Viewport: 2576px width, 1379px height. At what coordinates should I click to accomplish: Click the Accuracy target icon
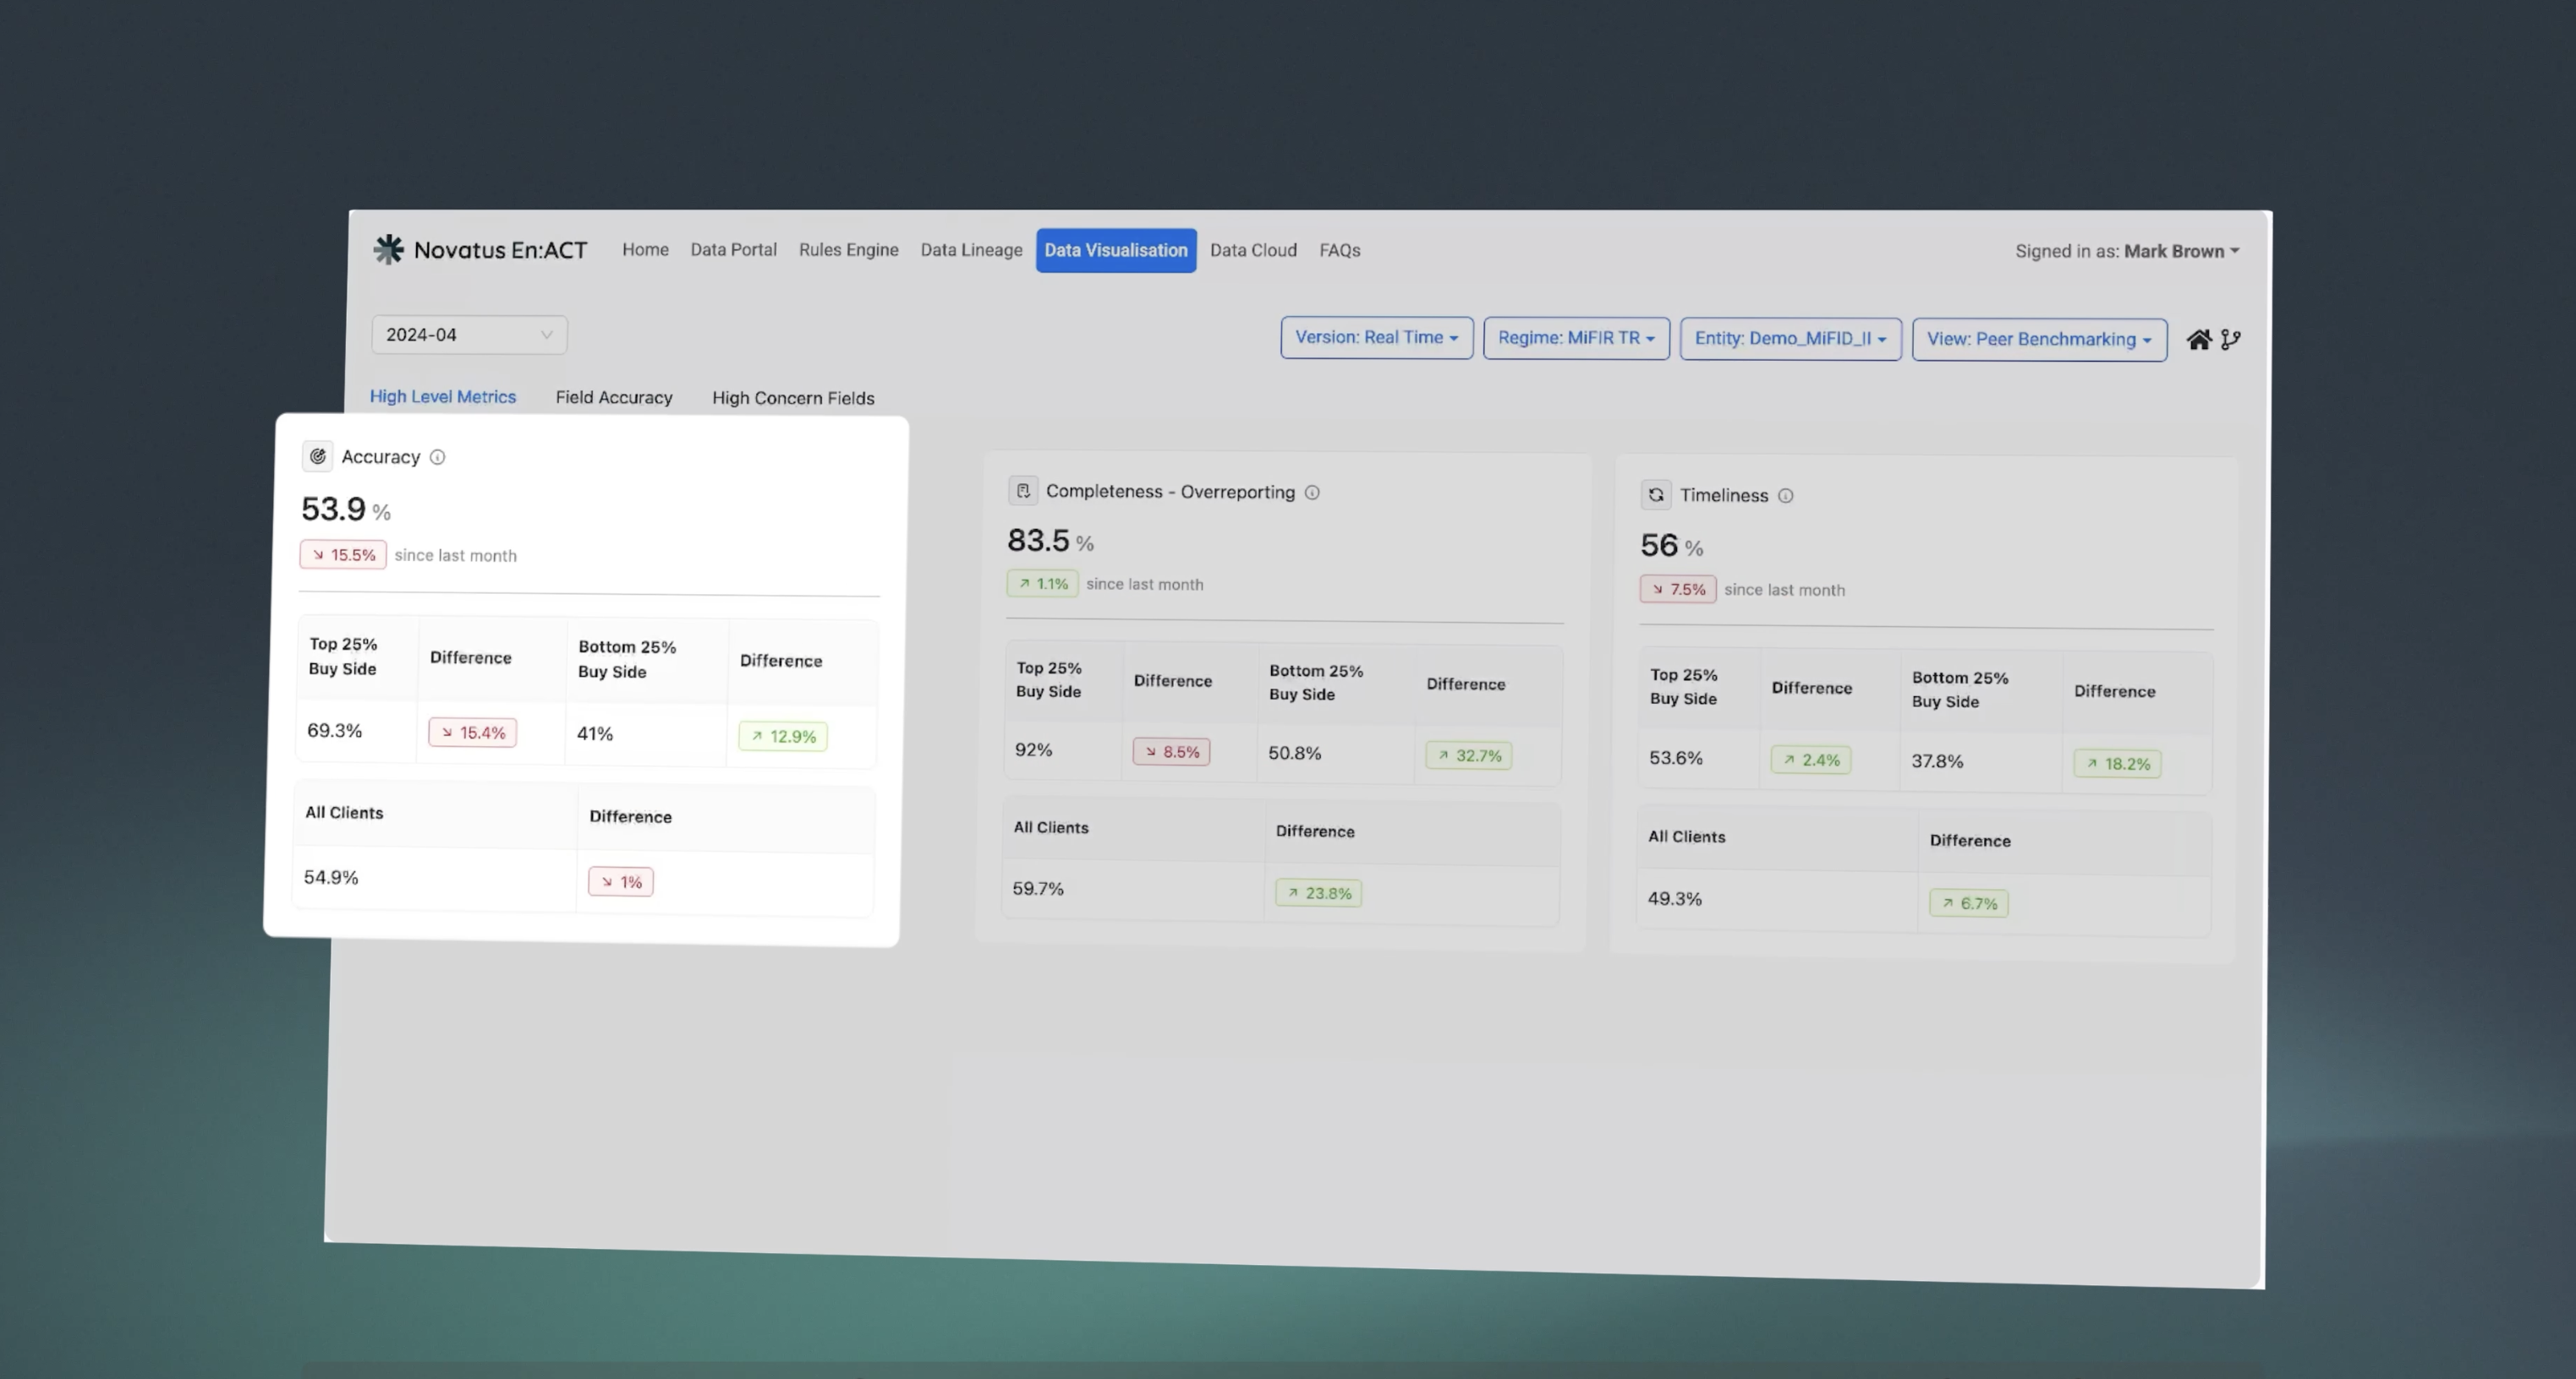coord(318,456)
